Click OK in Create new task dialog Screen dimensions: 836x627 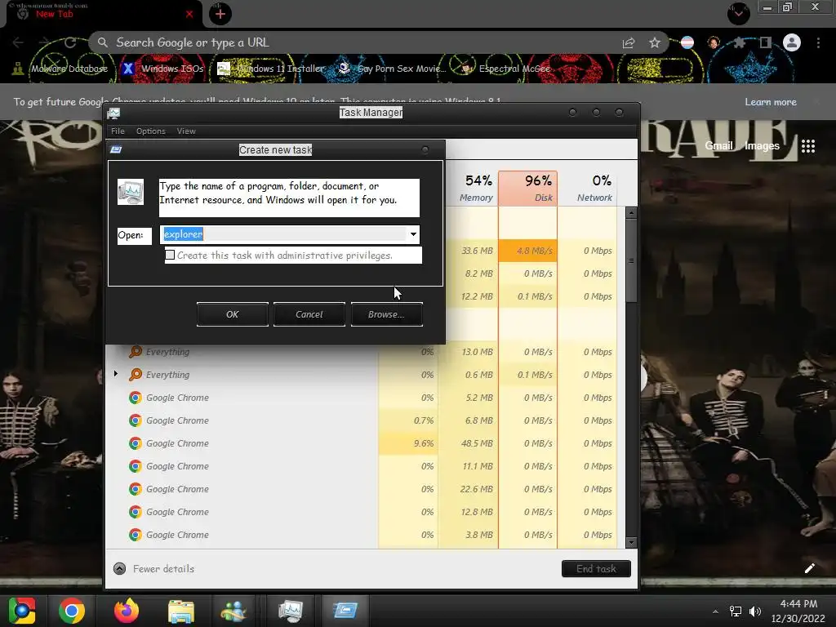click(x=233, y=314)
